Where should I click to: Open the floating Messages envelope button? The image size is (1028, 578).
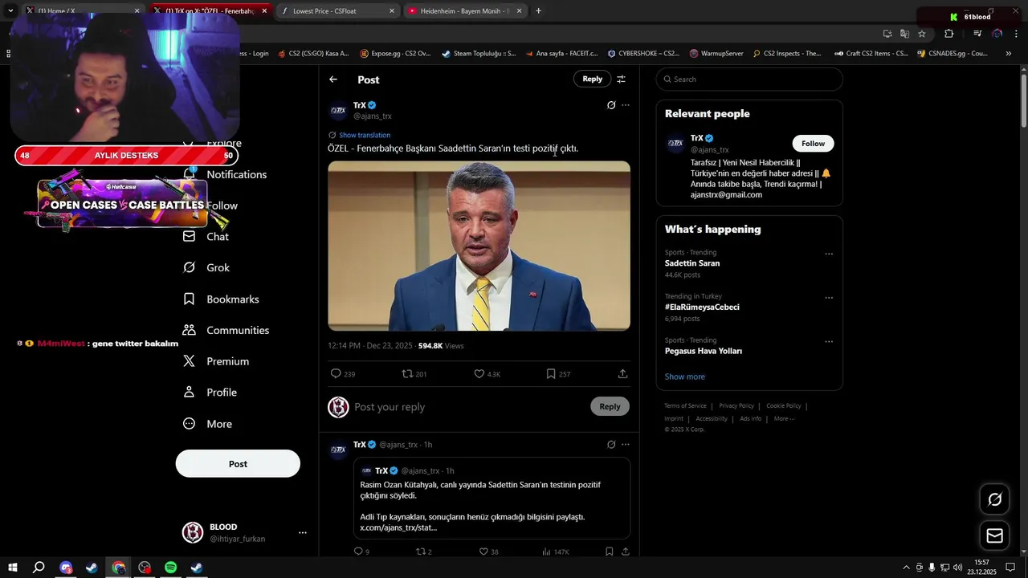pyautogui.click(x=994, y=535)
